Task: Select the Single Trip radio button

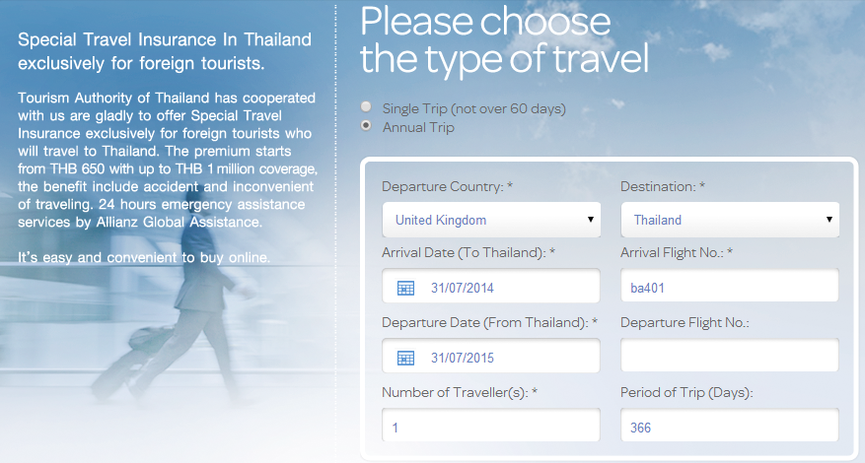Action: pos(367,108)
